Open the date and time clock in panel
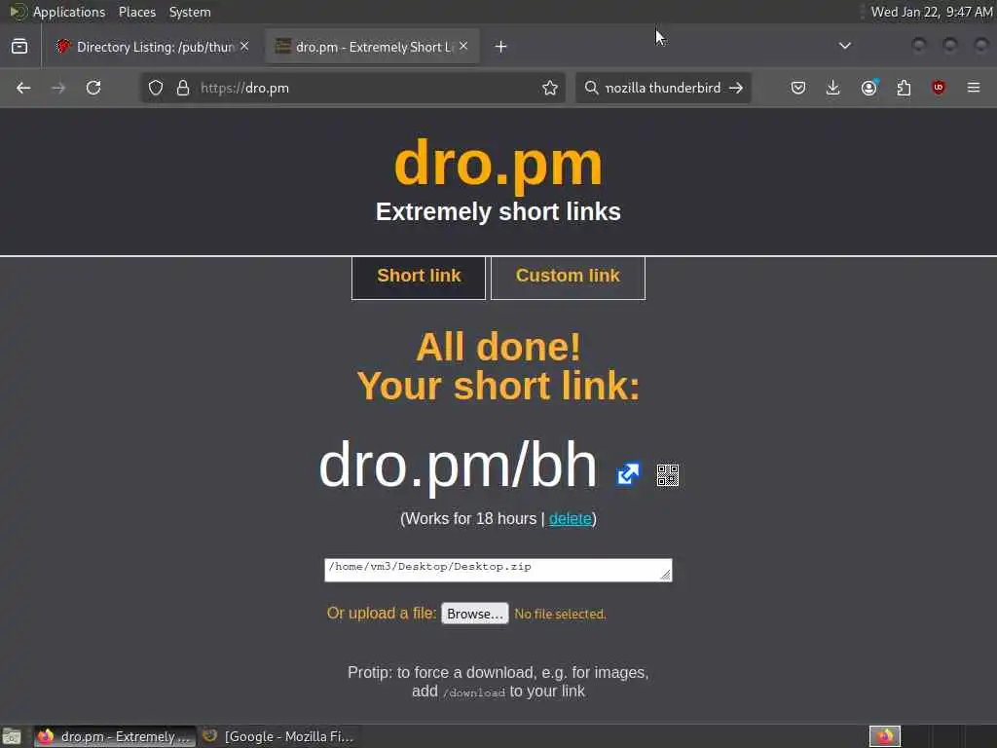This screenshot has height=748, width=997. 932,12
